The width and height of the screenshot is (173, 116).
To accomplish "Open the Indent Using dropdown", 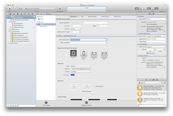I will click(156, 47).
